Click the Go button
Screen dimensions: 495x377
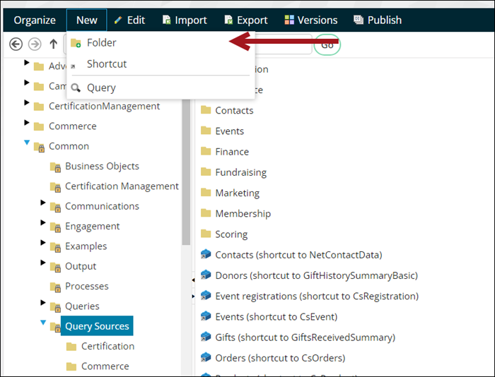coord(327,44)
